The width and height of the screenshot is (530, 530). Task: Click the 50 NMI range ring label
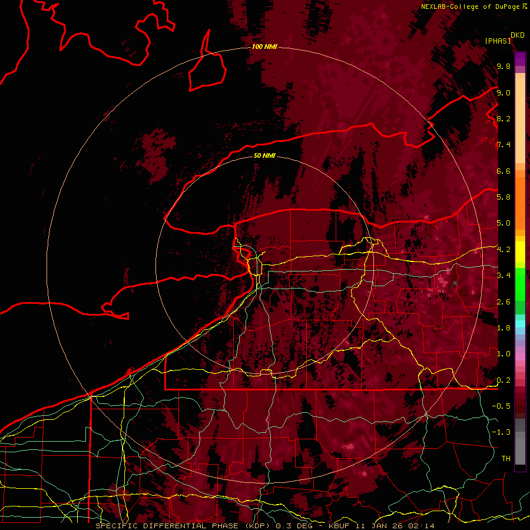(x=264, y=155)
